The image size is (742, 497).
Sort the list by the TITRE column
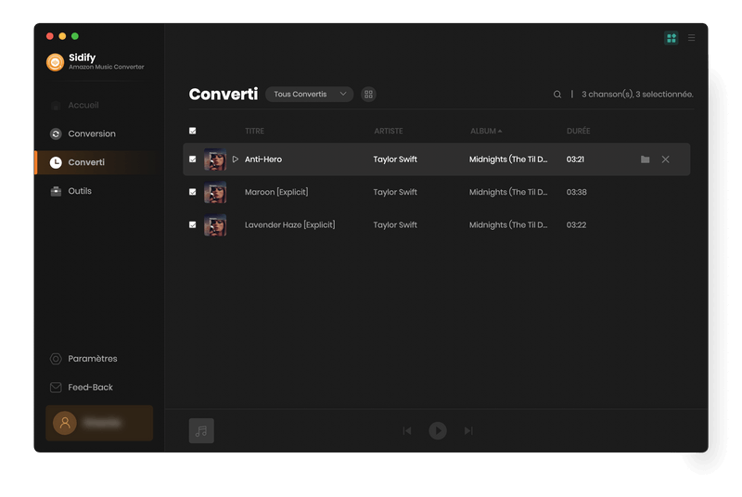(x=254, y=131)
